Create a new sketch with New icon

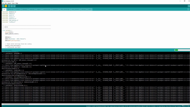tap(9, 6)
